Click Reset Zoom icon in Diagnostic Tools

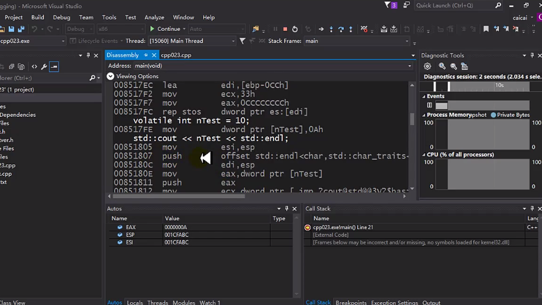pyautogui.click(x=465, y=66)
